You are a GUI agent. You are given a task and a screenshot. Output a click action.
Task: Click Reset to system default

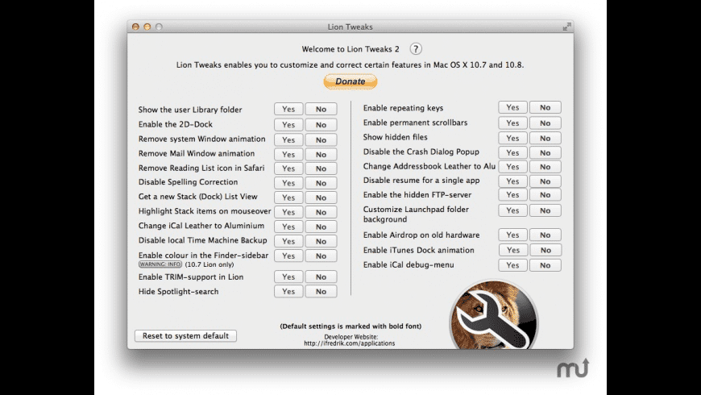pyautogui.click(x=185, y=335)
